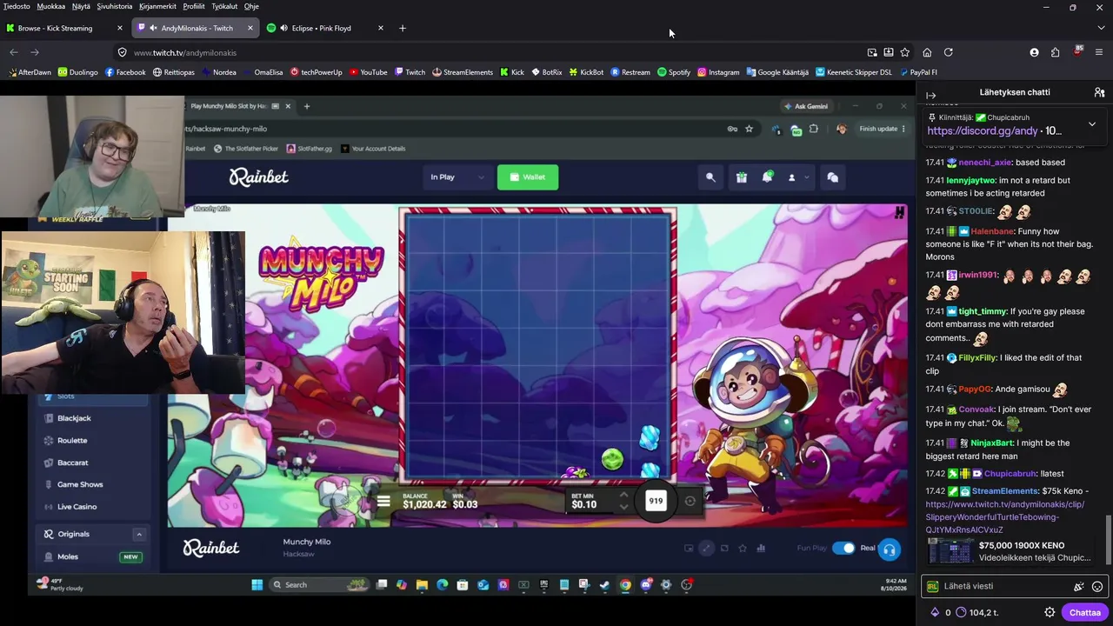Open the In Play dropdown on Rainbet
The height and width of the screenshot is (626, 1113).
(457, 177)
